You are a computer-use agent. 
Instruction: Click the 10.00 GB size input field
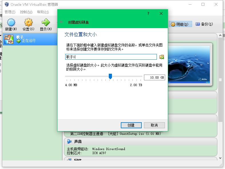click(154, 77)
